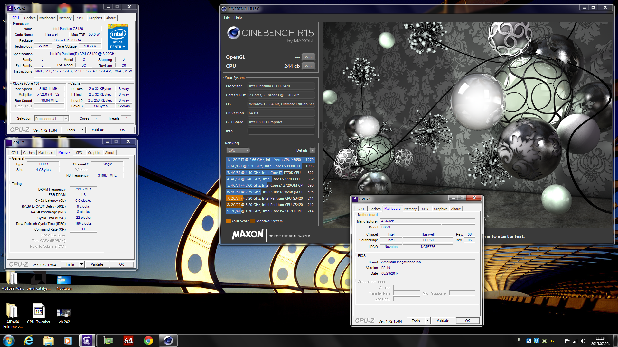Click the green X tray icon
The height and width of the screenshot is (347, 618).
[544, 341]
